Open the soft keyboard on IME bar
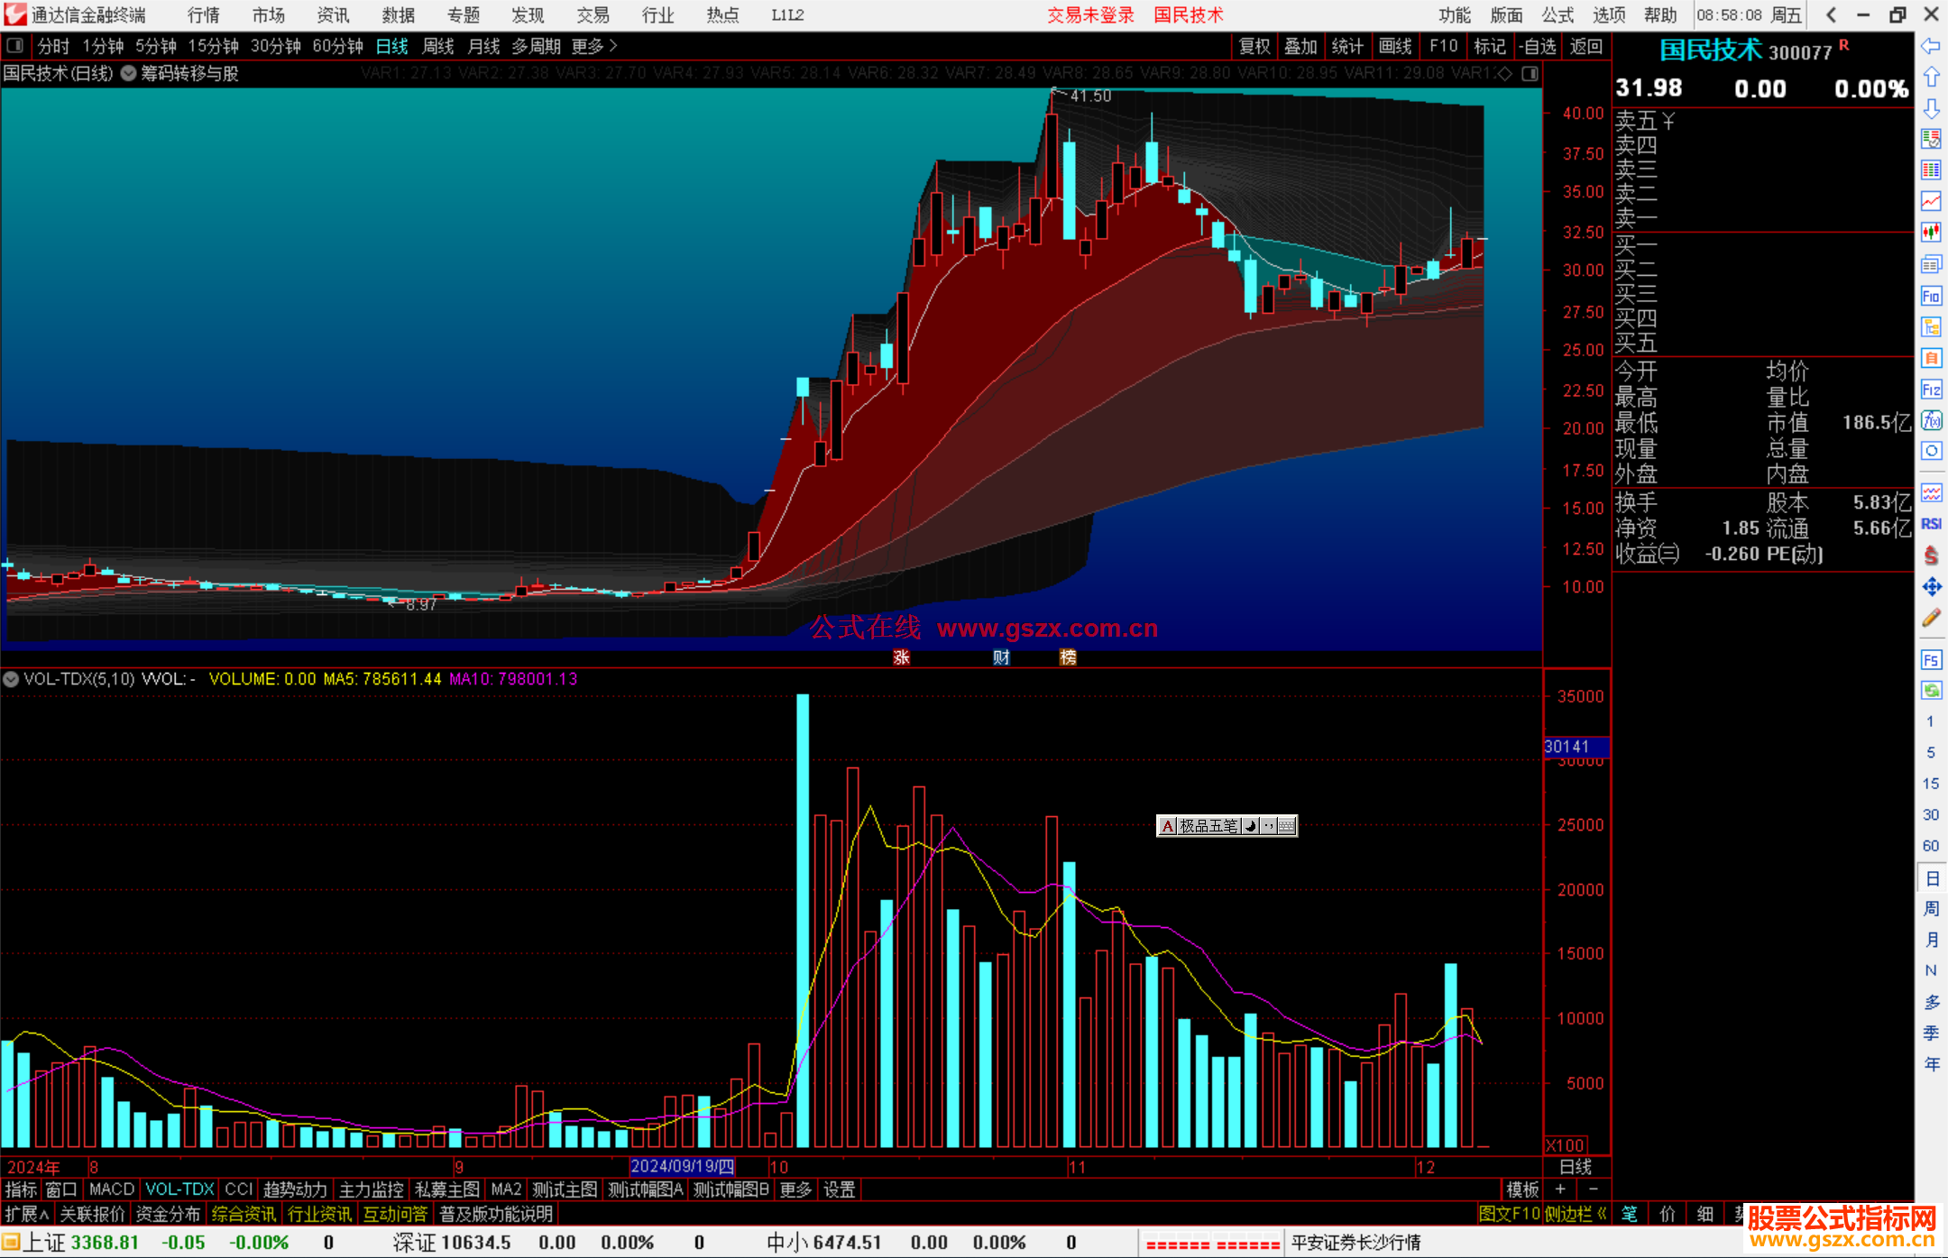This screenshot has height=1258, width=1948. point(1287,826)
